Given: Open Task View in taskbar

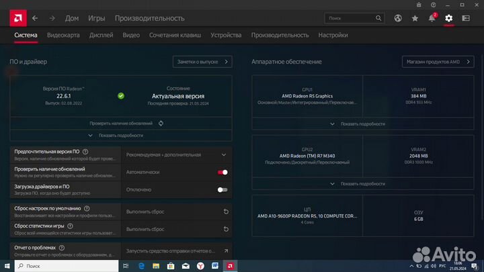Looking at the screenshot, I should click(126, 266).
